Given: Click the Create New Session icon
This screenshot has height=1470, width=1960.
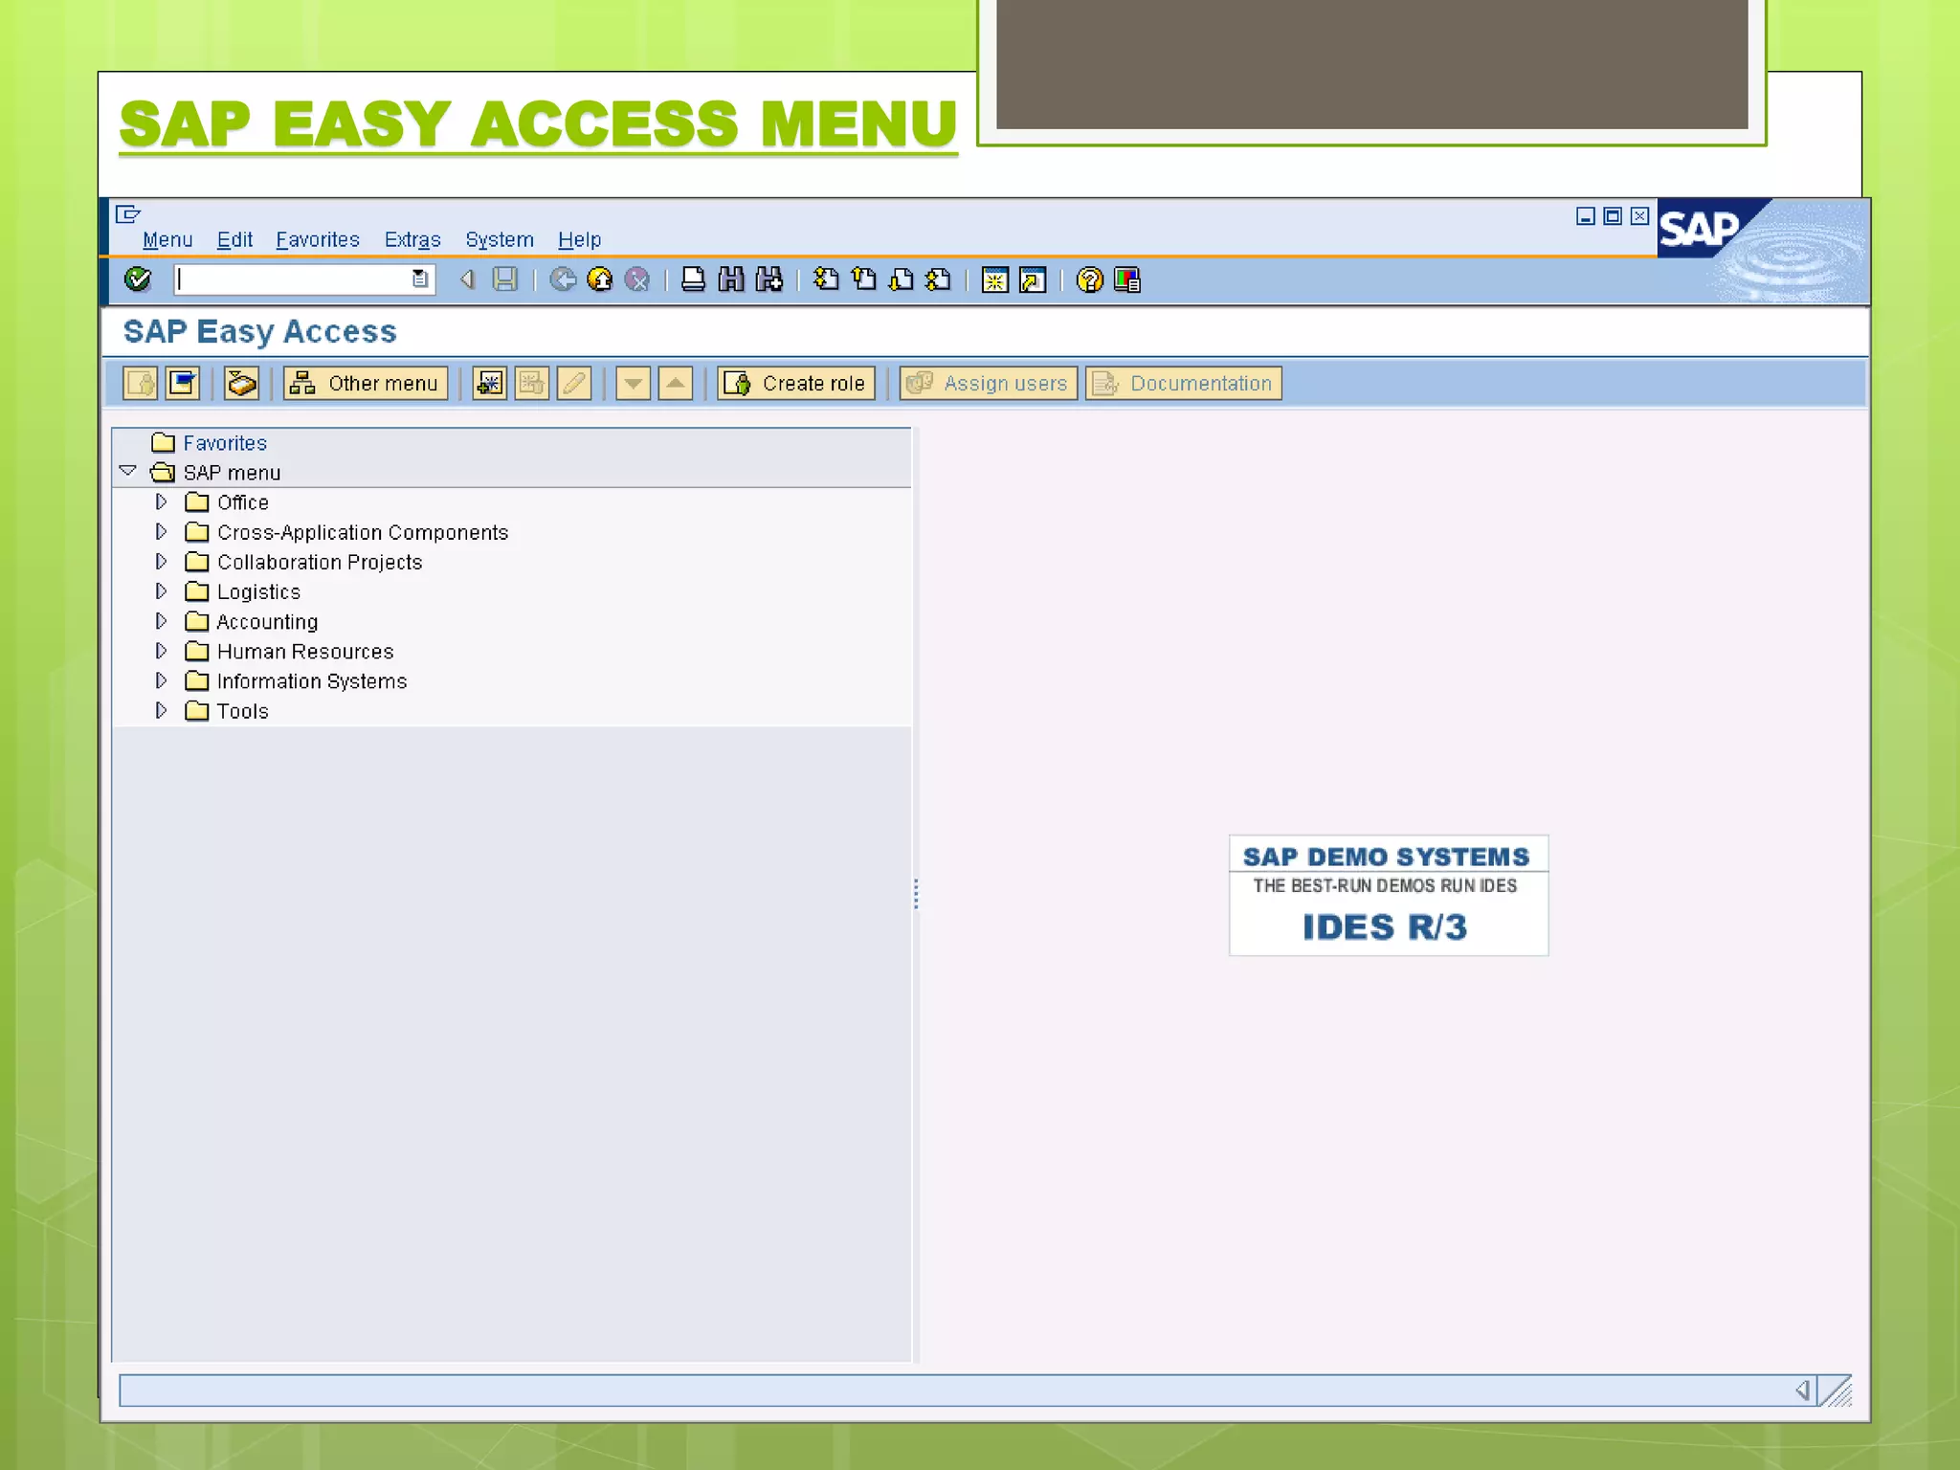Looking at the screenshot, I should [x=995, y=280].
